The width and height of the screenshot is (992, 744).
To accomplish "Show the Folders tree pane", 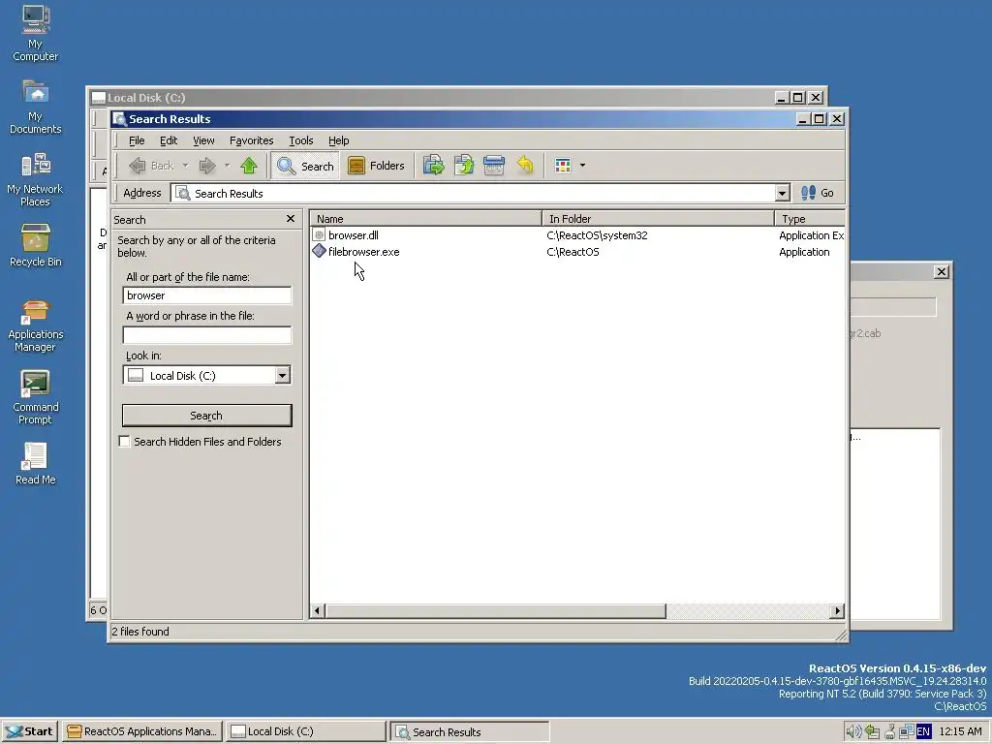I will pyautogui.click(x=377, y=166).
